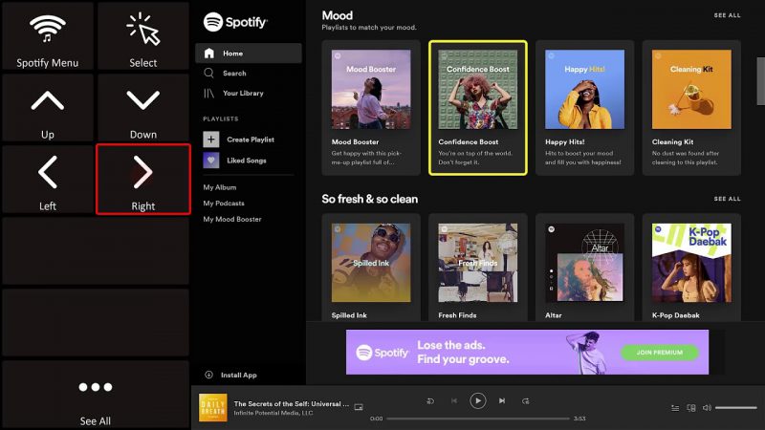Viewport: 765px width, 430px height.
Task: Mute with the volume speaker icon
Action: point(707,408)
